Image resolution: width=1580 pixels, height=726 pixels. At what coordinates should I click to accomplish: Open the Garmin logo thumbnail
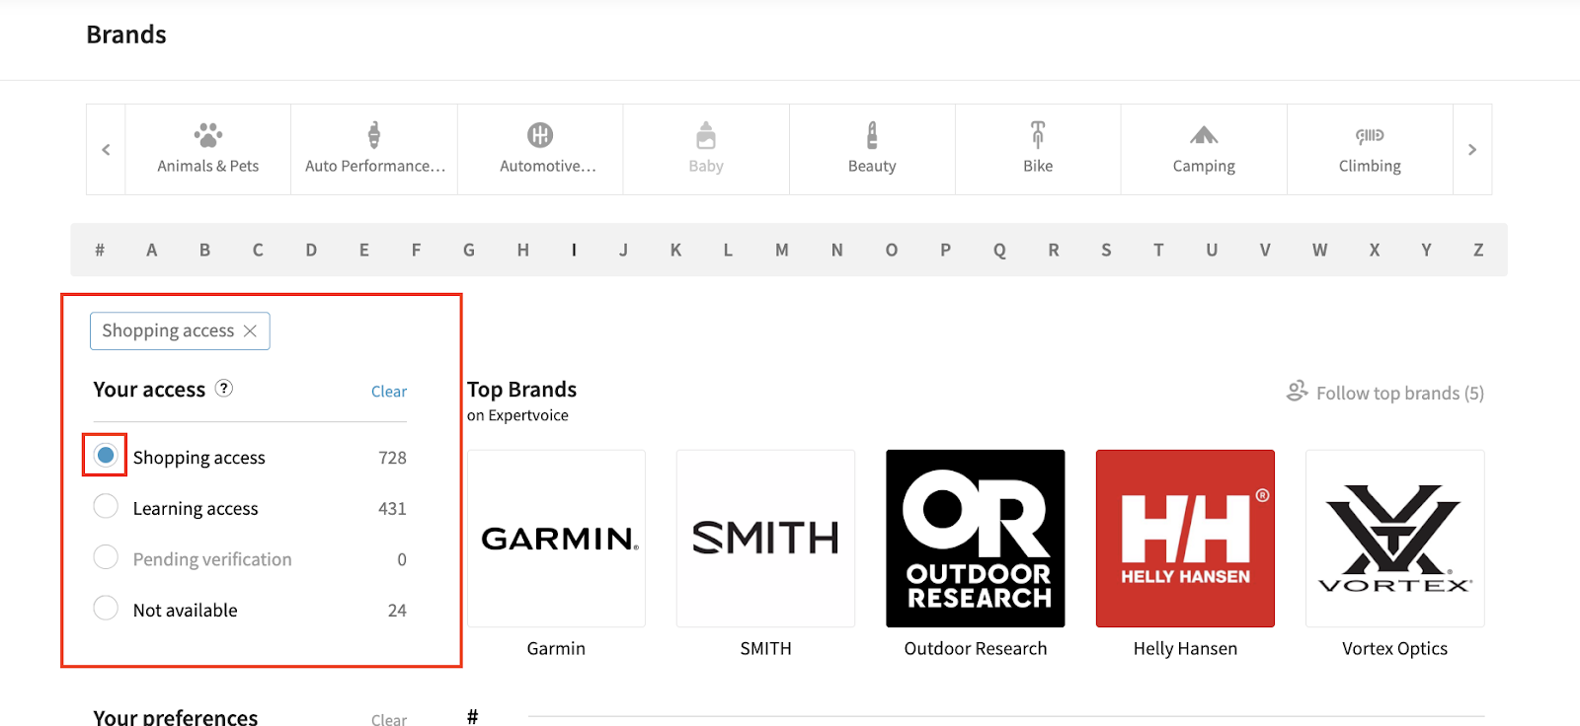click(556, 539)
